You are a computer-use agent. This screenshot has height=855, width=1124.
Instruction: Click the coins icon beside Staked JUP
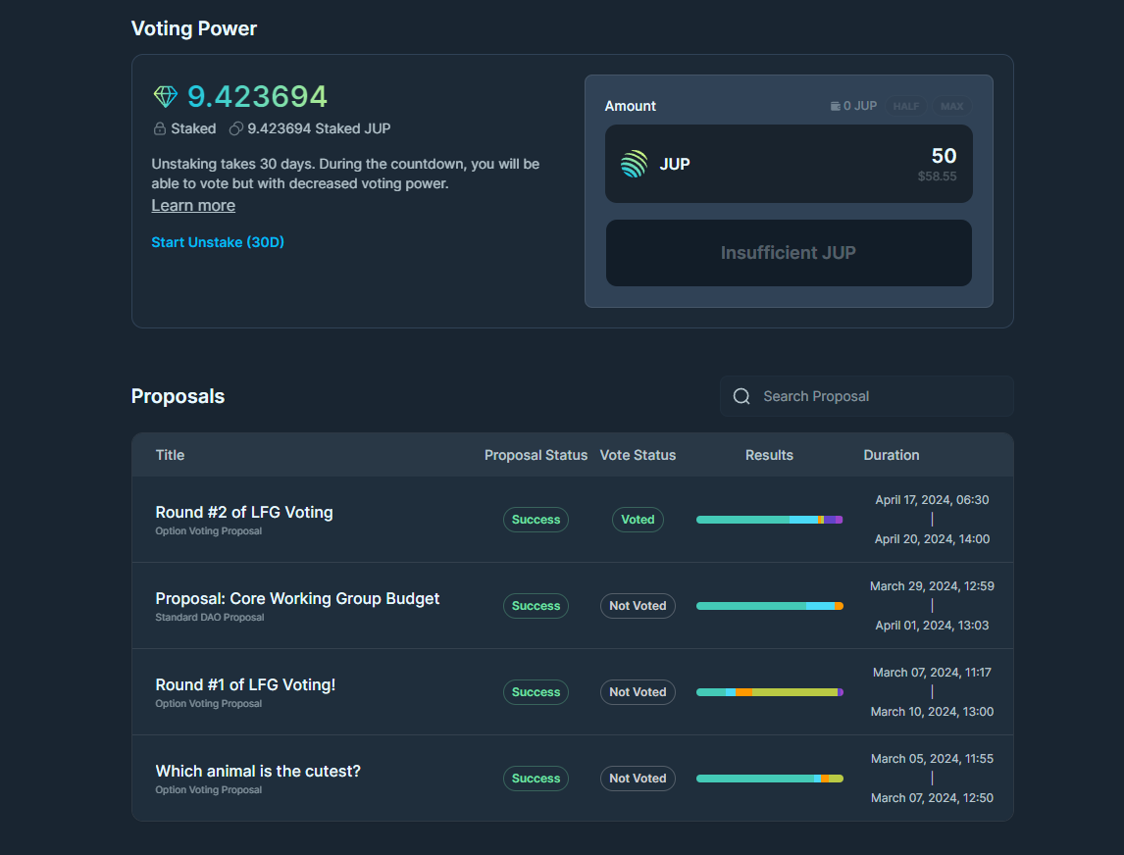(235, 128)
